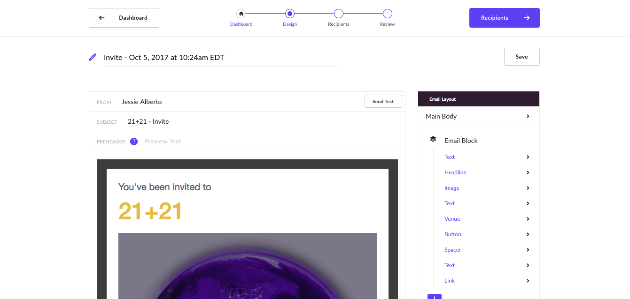This screenshot has height=299, width=630.
Task: Click the Email Layout panel header
Action: point(479,99)
